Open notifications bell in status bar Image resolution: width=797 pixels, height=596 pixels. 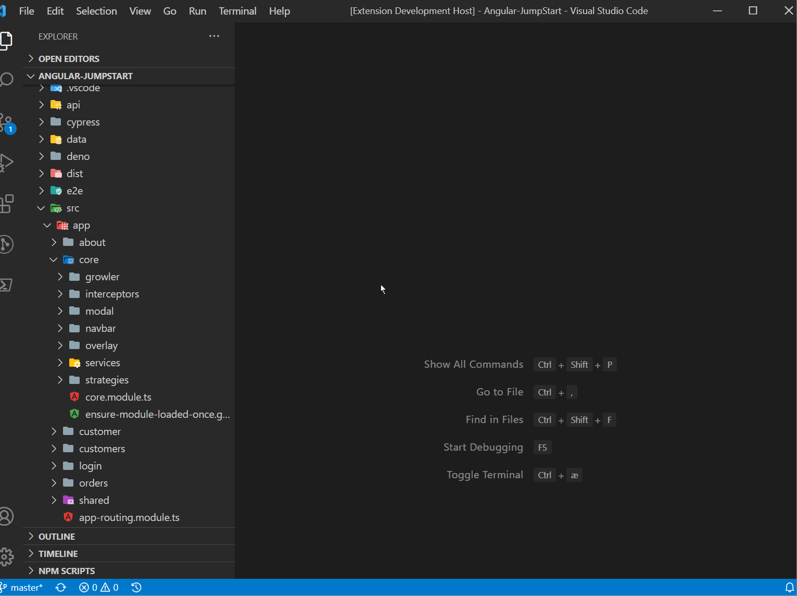click(x=789, y=588)
